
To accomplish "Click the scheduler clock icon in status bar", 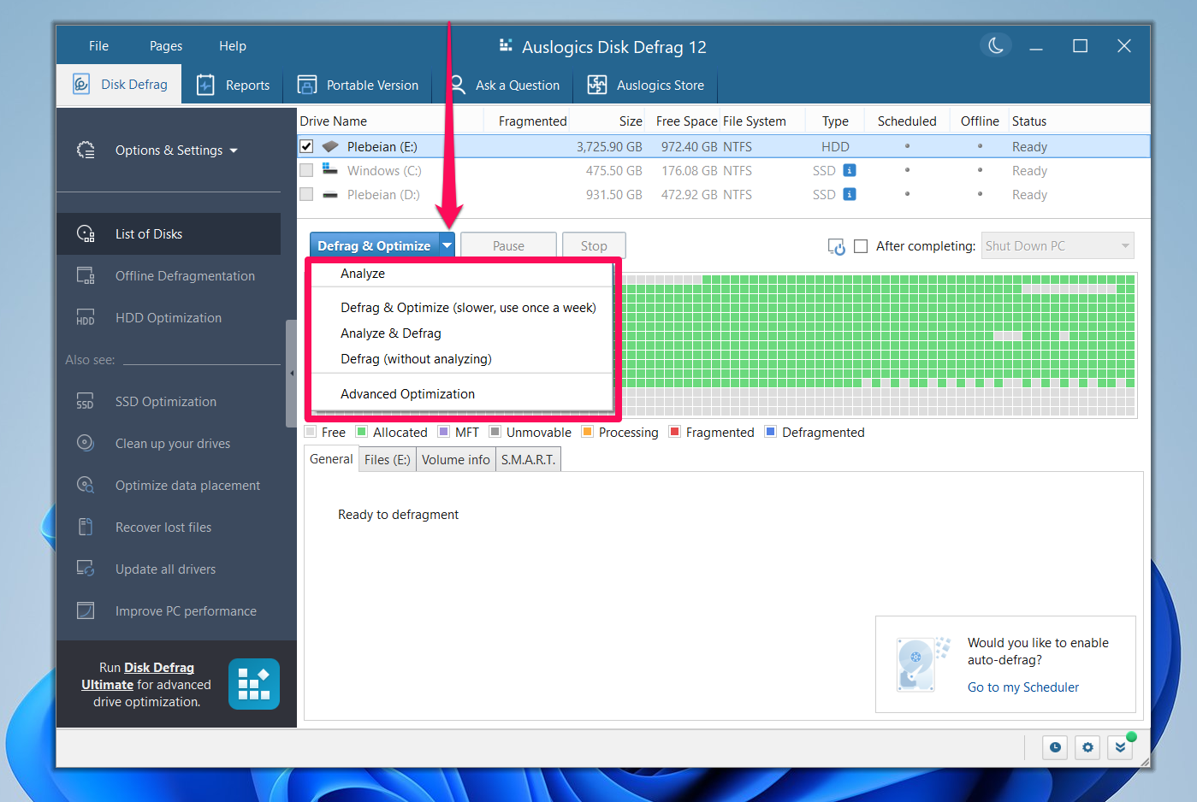I will tap(1054, 746).
